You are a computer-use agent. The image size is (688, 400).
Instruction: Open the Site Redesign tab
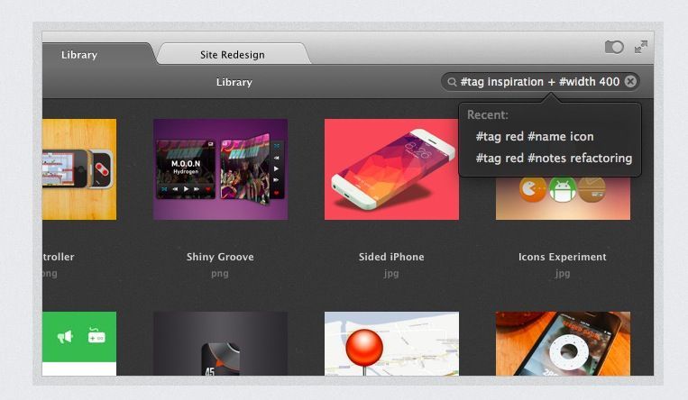click(233, 55)
